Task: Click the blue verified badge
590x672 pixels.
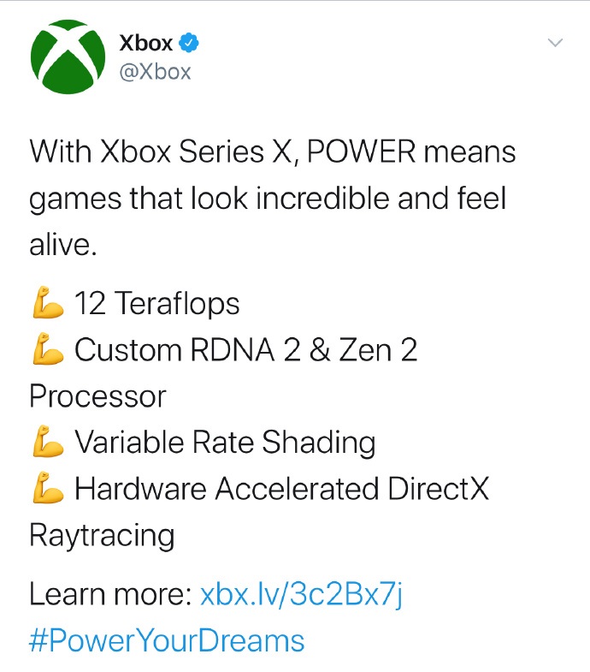Action: [193, 42]
